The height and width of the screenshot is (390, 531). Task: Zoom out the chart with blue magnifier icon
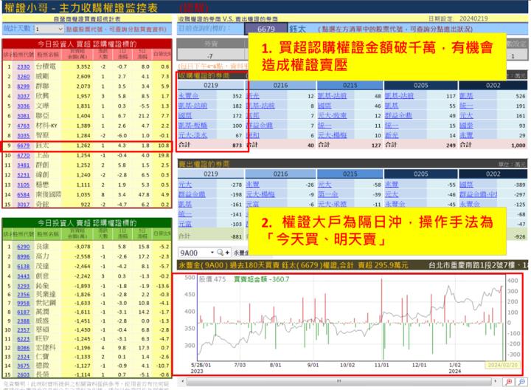click(522, 382)
